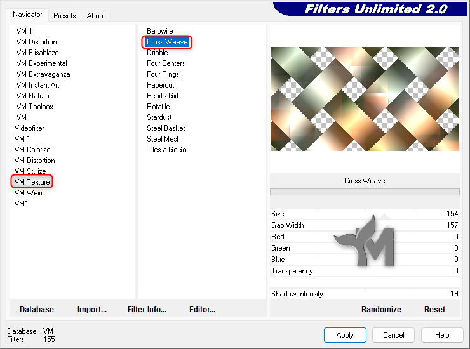
Task: Select the Videofilter category
Action: tap(29, 128)
